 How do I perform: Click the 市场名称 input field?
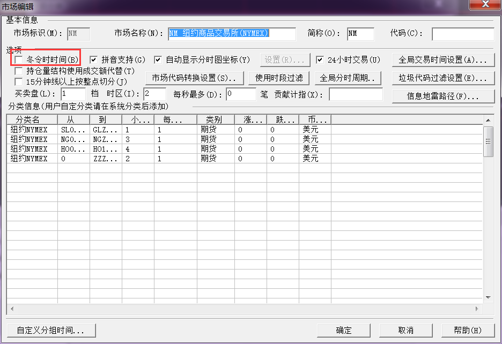232,34
